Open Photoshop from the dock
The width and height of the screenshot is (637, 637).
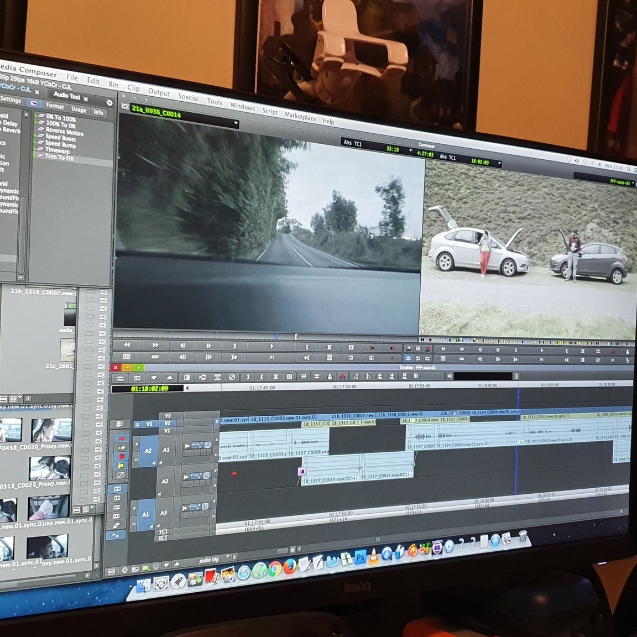pos(360,558)
